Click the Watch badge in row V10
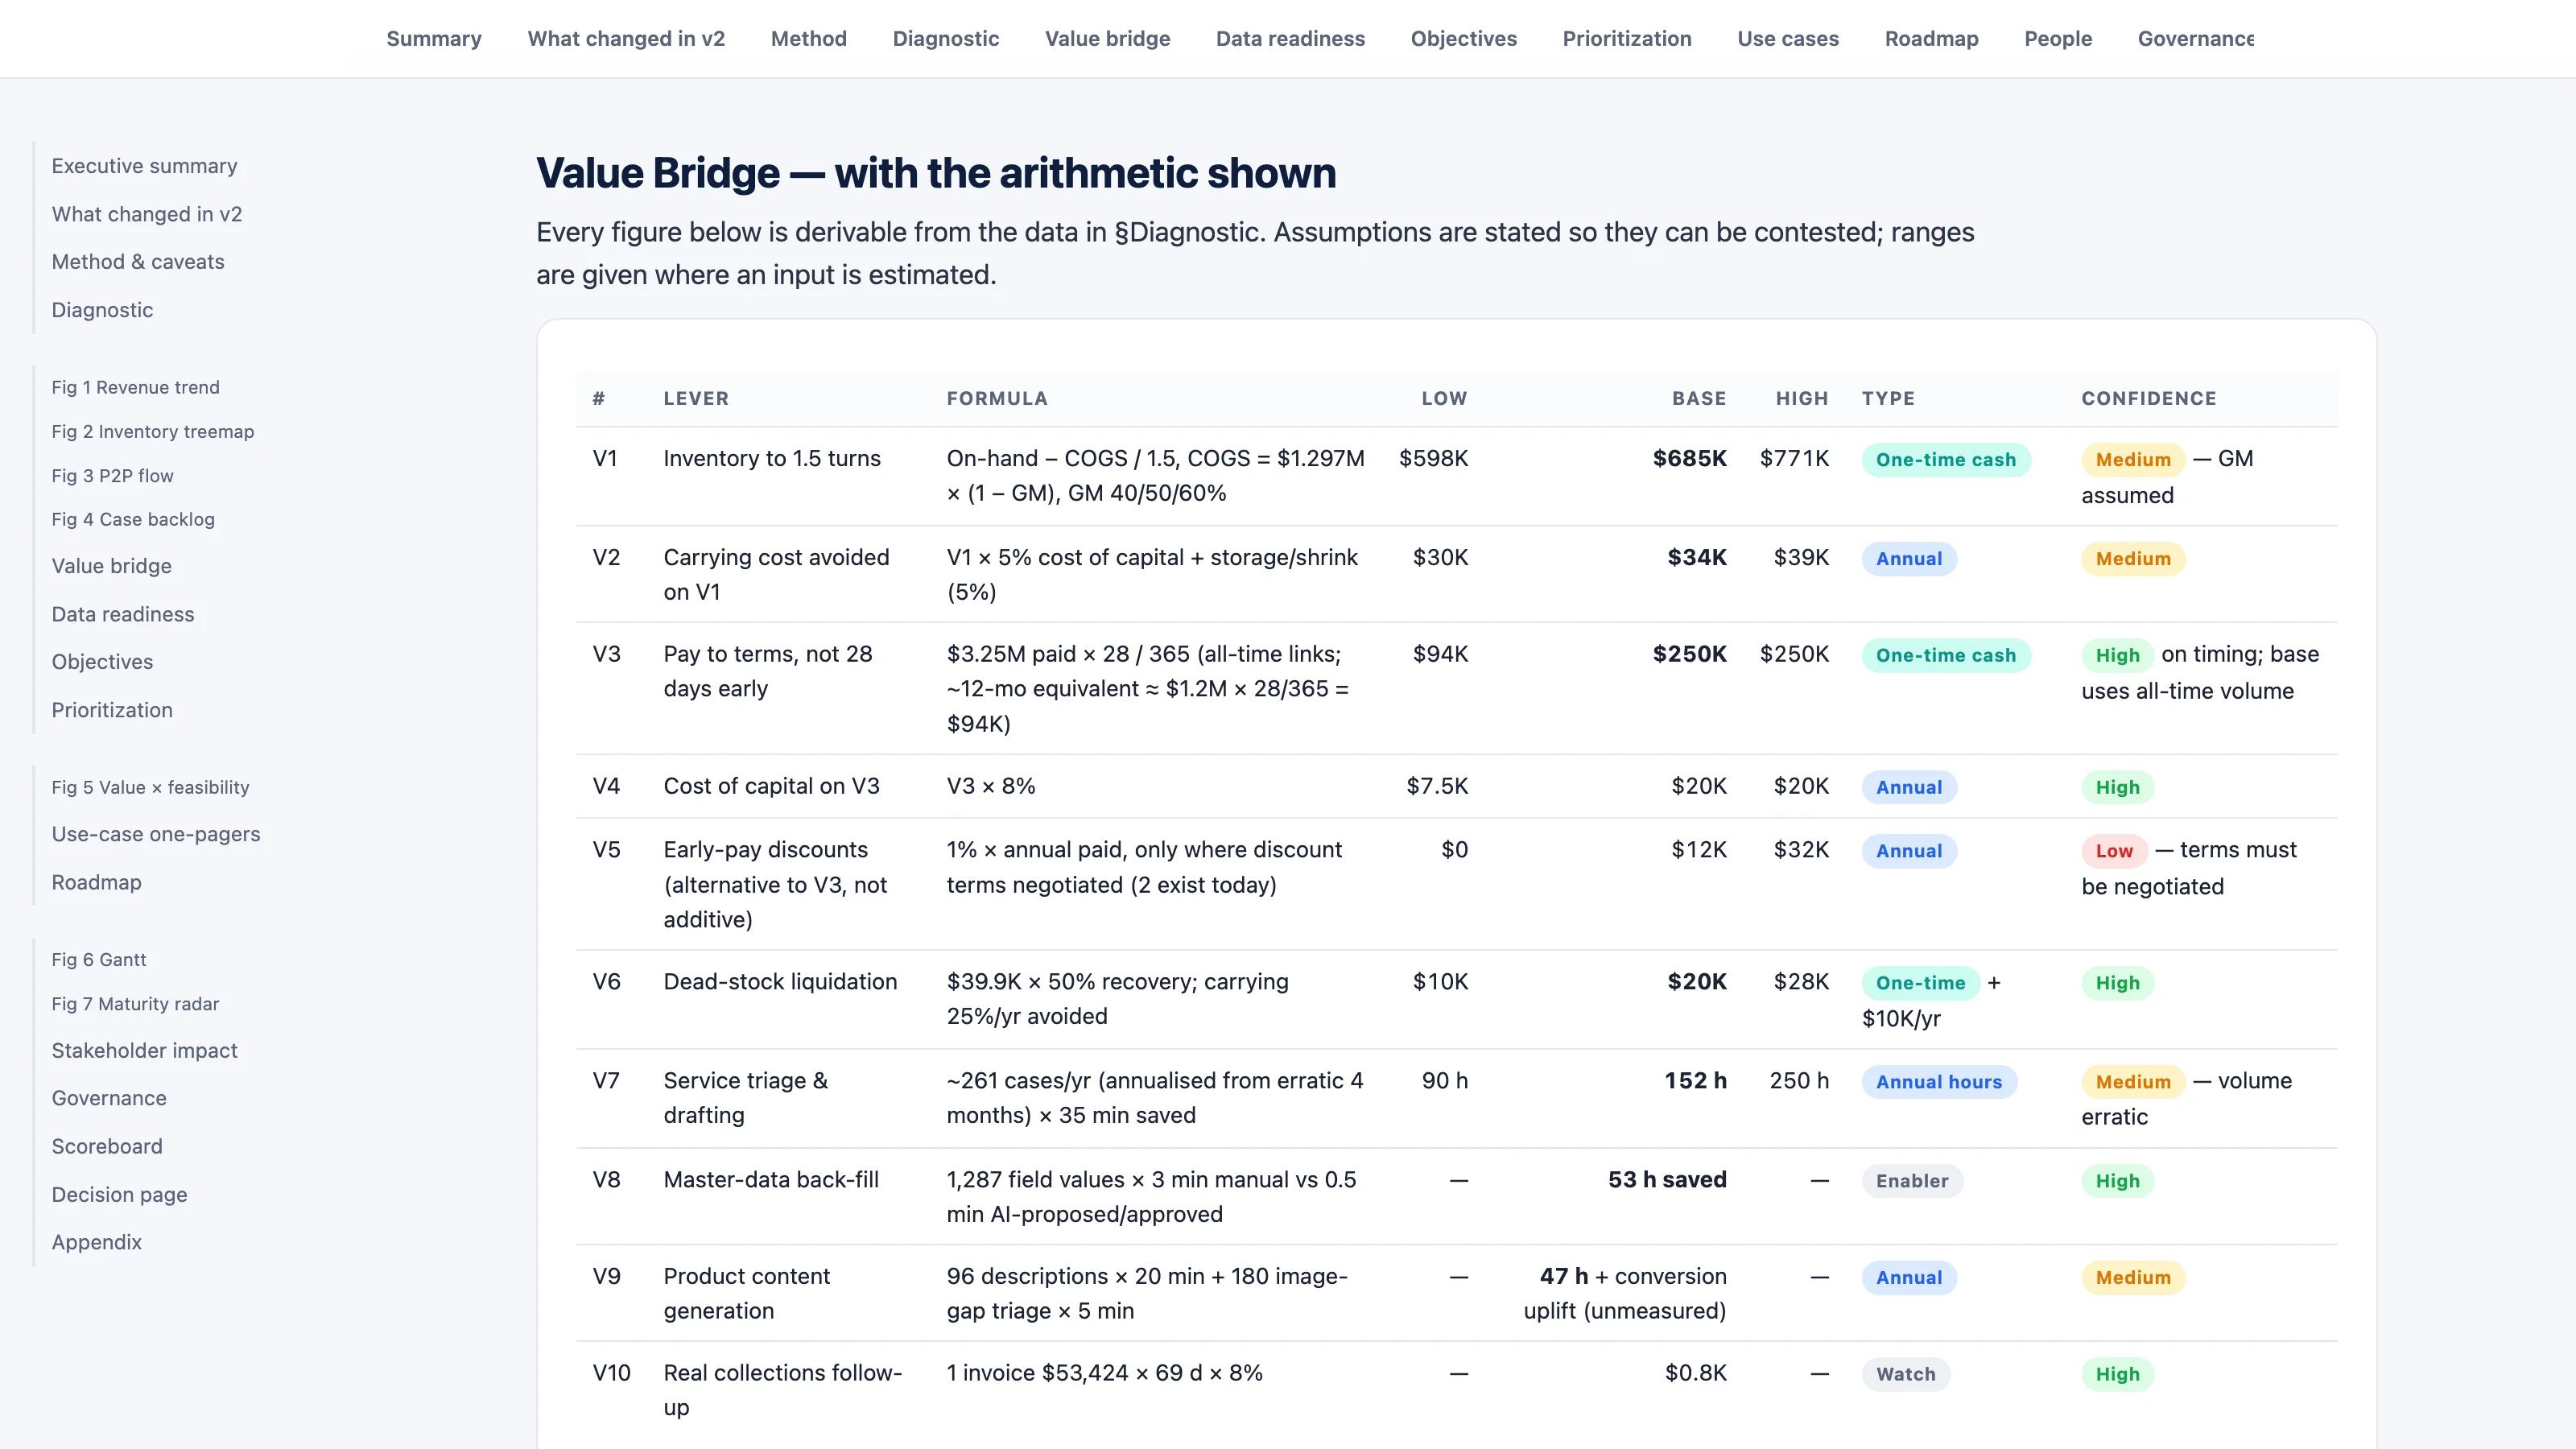2576x1449 pixels. point(1905,1373)
